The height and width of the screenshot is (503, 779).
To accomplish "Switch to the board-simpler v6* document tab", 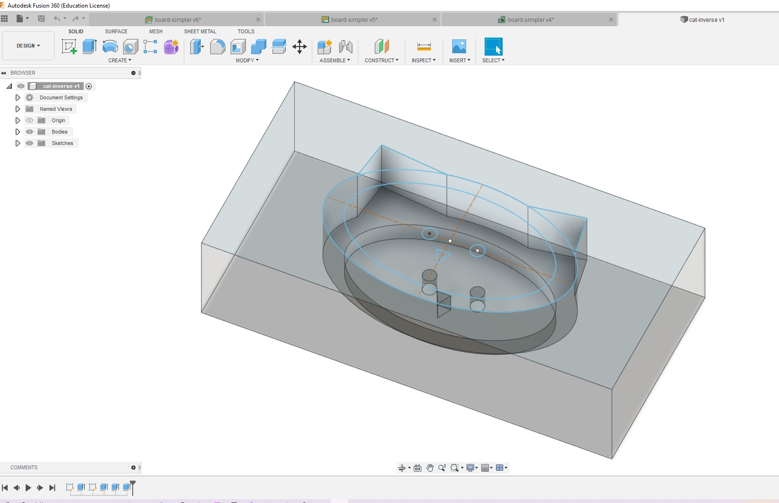I will coord(176,19).
